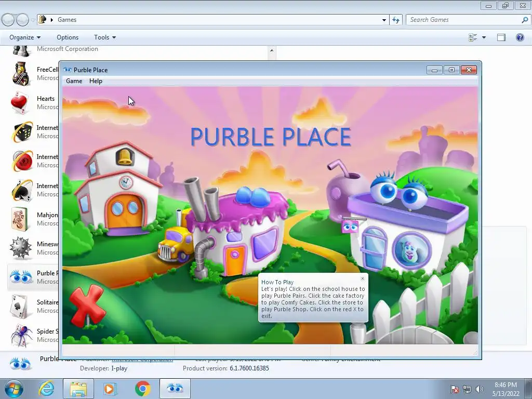This screenshot has height=399, width=532.
Task: Minimize the Purble Place window
Action: [x=434, y=70]
